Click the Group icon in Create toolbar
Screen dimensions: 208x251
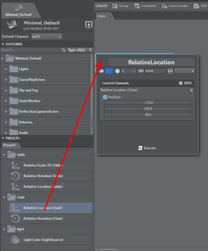(115, 6)
